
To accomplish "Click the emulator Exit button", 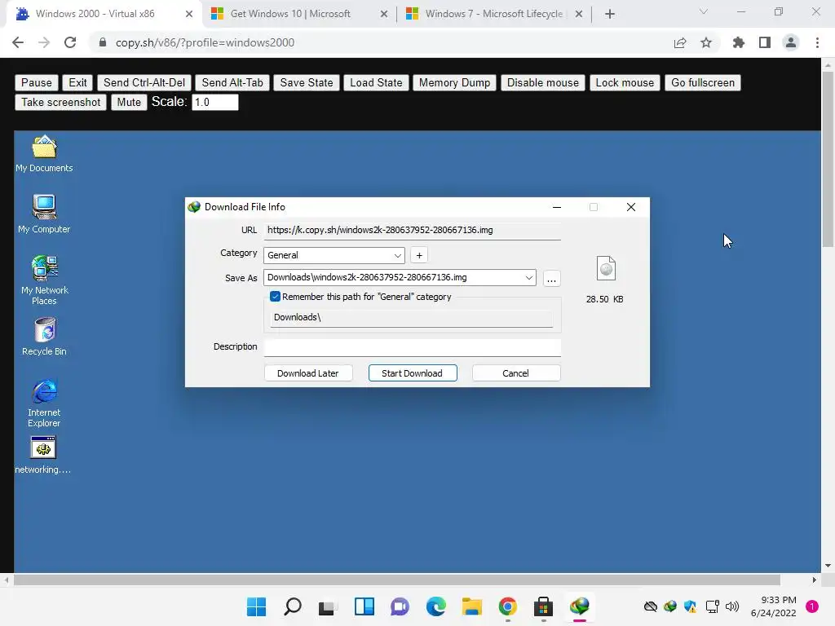I will [x=77, y=82].
